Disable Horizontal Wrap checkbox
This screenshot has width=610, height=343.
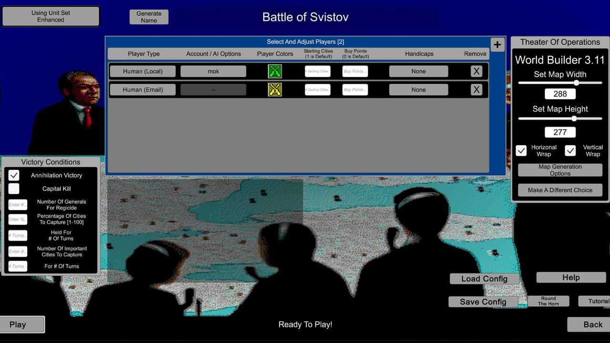(521, 151)
